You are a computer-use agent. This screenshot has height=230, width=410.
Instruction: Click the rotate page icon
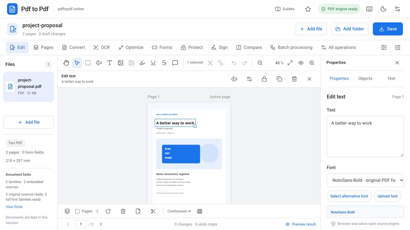click(x=108, y=211)
